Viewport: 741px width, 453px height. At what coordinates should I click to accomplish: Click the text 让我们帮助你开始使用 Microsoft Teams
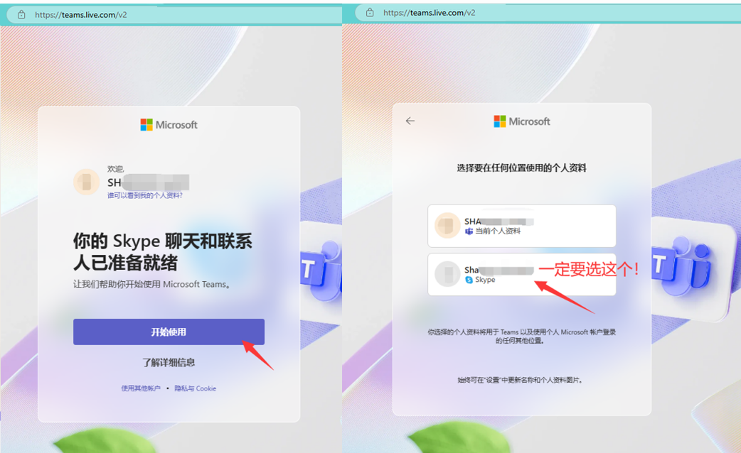tap(151, 284)
